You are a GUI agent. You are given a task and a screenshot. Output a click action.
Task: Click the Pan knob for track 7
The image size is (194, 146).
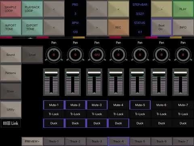(x=183, y=55)
